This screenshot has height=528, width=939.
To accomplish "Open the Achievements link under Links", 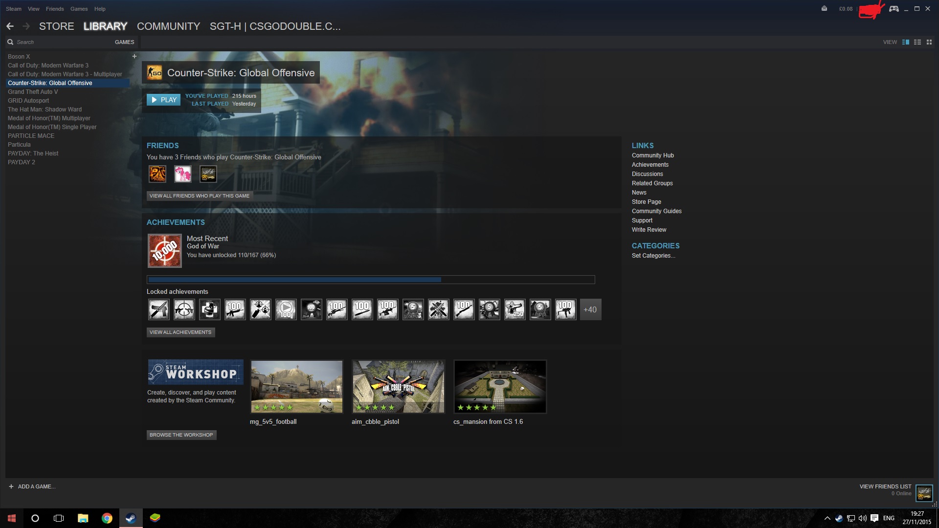I will (650, 165).
